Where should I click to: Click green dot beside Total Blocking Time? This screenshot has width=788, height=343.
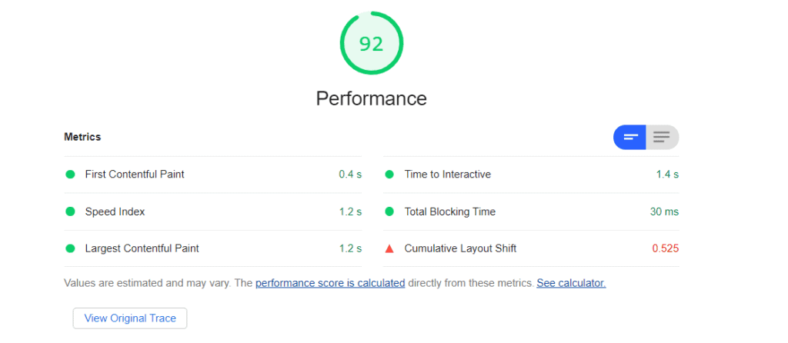click(x=389, y=211)
